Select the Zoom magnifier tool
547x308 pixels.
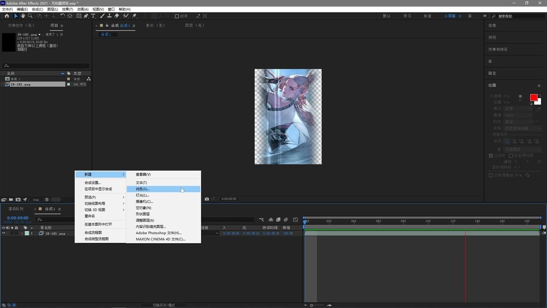(x=30, y=16)
